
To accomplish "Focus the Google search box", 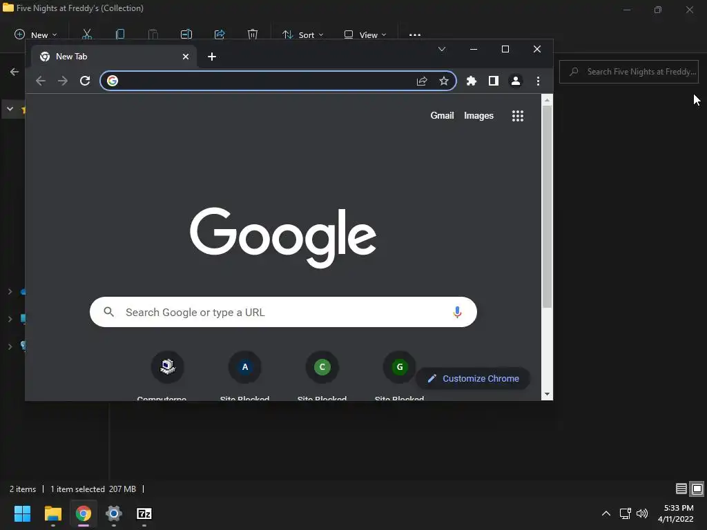I will coord(283,312).
